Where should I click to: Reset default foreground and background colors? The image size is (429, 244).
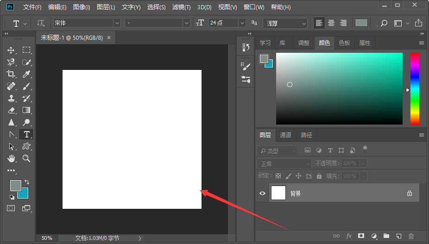click(x=12, y=197)
